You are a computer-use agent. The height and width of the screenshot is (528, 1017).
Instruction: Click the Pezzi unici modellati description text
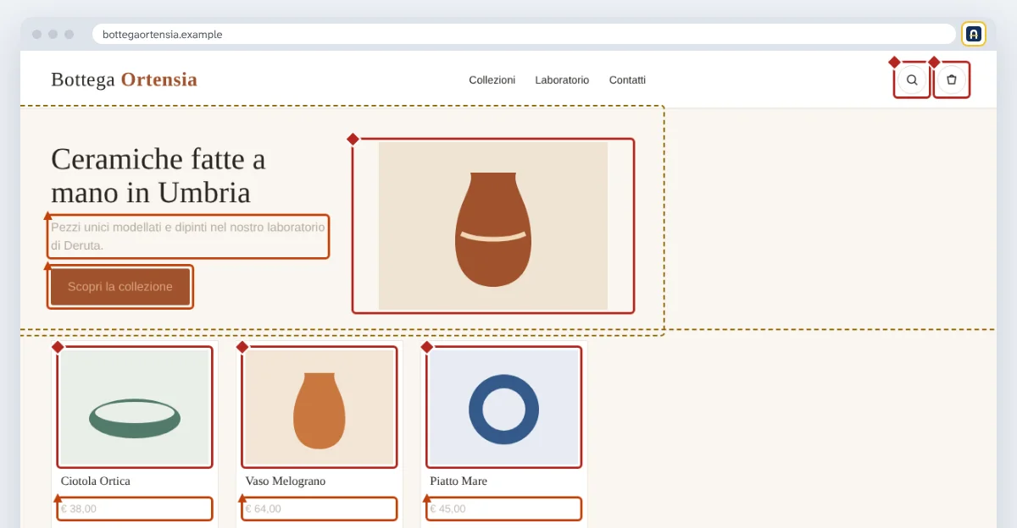coord(188,236)
